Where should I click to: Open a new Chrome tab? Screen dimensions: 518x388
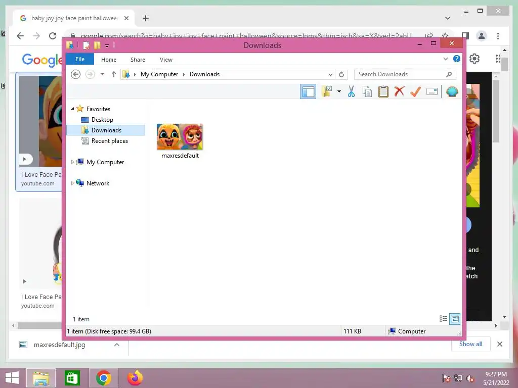click(x=146, y=18)
